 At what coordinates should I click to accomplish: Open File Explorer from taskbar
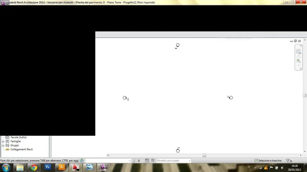pyautogui.click(x=20, y=167)
